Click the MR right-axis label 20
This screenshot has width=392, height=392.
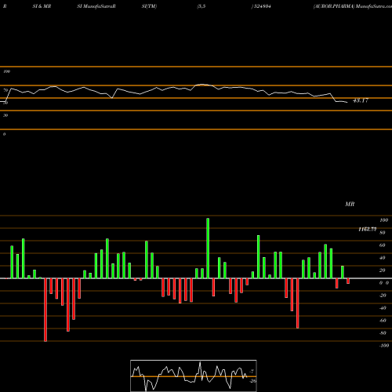click(383, 270)
